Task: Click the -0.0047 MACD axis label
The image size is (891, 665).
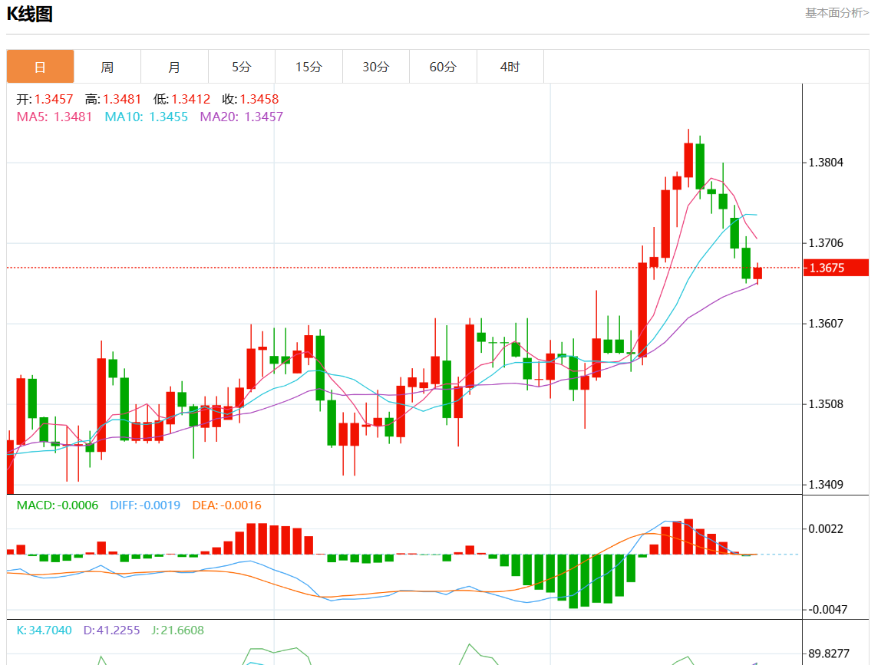Action: click(x=827, y=609)
